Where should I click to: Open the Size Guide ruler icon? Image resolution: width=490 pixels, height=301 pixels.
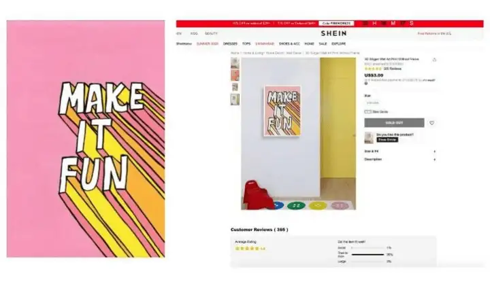pyautogui.click(x=367, y=111)
